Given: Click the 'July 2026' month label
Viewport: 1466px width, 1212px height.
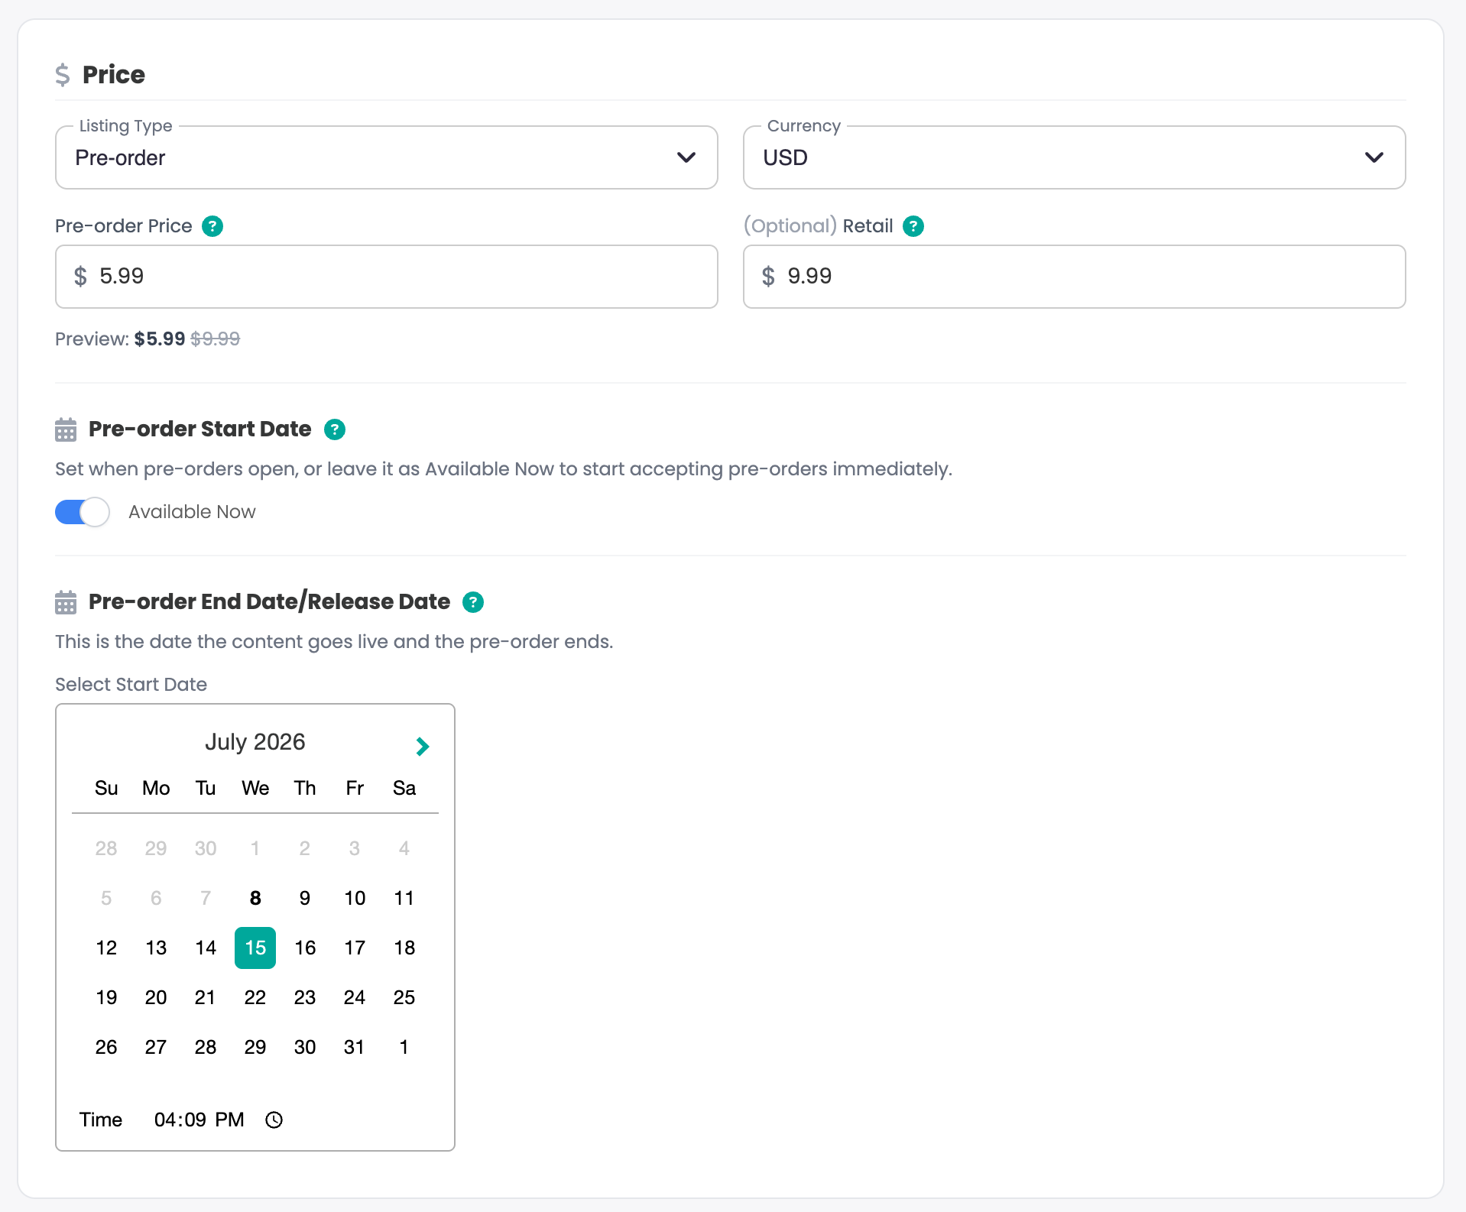Looking at the screenshot, I should pyautogui.click(x=255, y=742).
